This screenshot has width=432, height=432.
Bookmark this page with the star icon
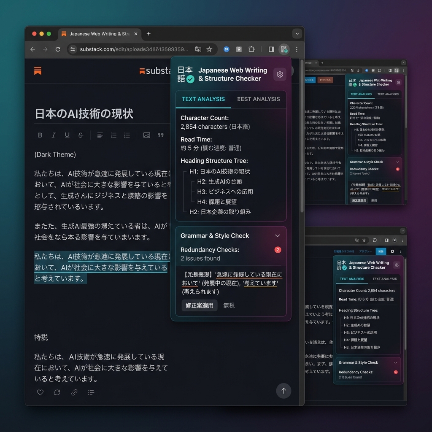click(x=209, y=49)
